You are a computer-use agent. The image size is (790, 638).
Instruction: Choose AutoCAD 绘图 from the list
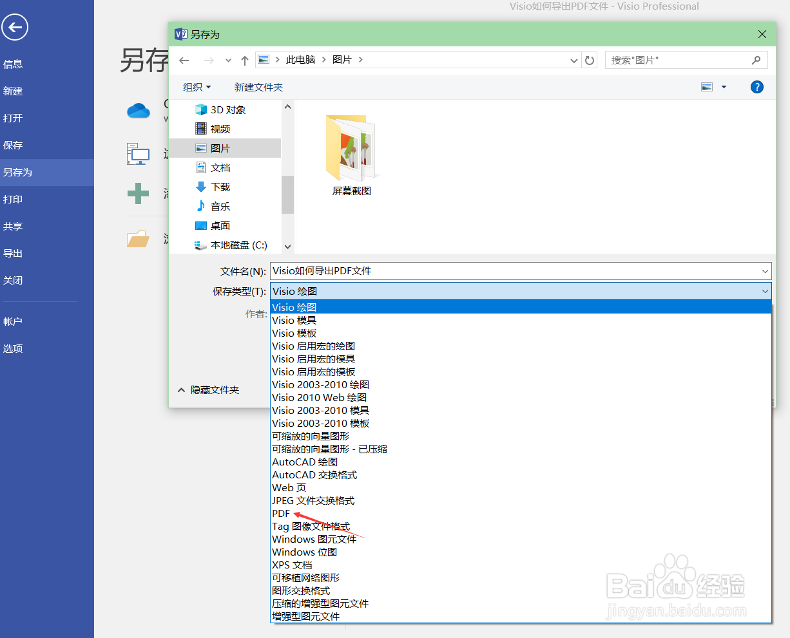coord(521,462)
